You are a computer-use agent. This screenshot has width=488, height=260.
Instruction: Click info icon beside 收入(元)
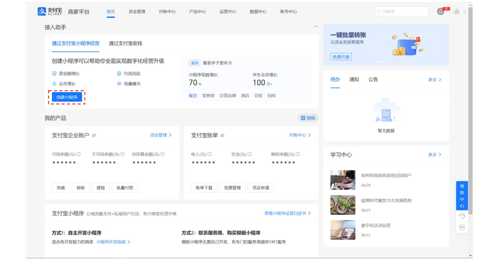(210, 154)
